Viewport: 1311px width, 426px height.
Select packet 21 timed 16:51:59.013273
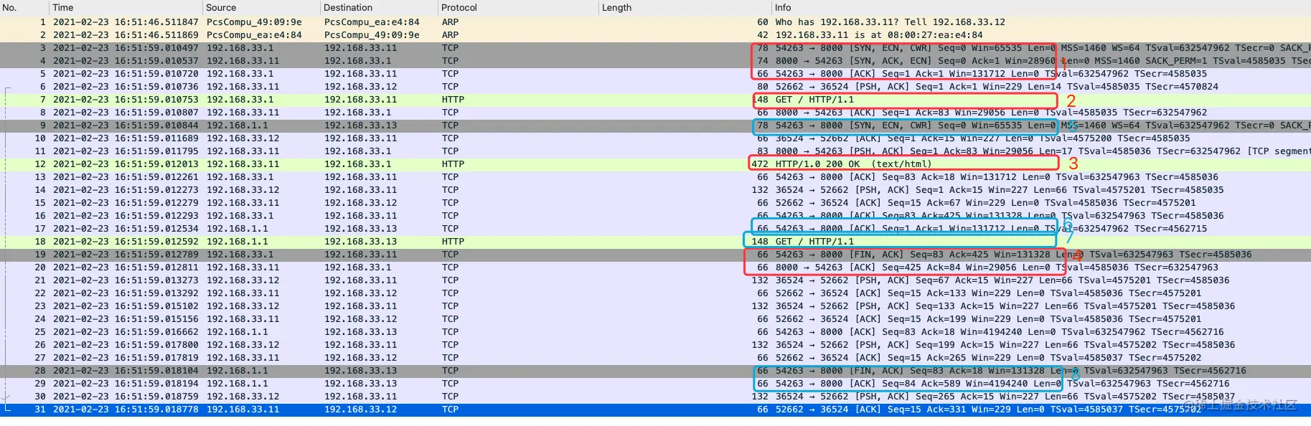(x=655, y=280)
